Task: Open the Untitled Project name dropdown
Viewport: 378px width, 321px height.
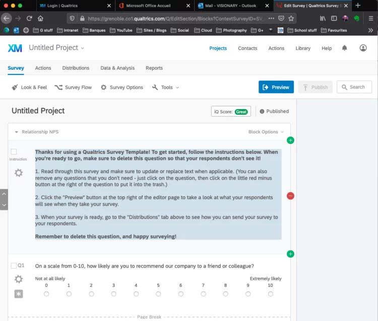Action: [56, 48]
